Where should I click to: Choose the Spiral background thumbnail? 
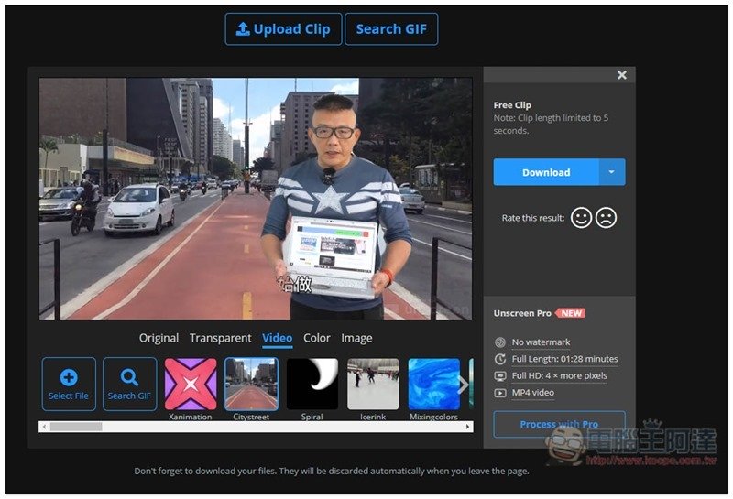[x=312, y=383]
